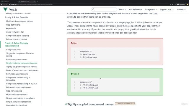
Task: Select Single-instance component names link
Action: [x=22, y=63]
